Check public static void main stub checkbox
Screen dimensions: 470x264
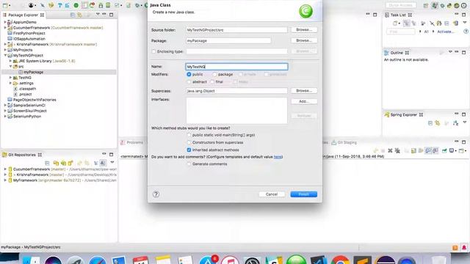click(189, 135)
